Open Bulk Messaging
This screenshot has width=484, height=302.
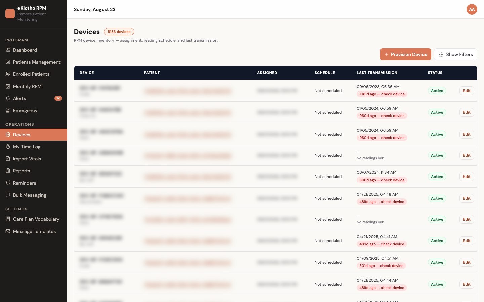(x=34, y=195)
